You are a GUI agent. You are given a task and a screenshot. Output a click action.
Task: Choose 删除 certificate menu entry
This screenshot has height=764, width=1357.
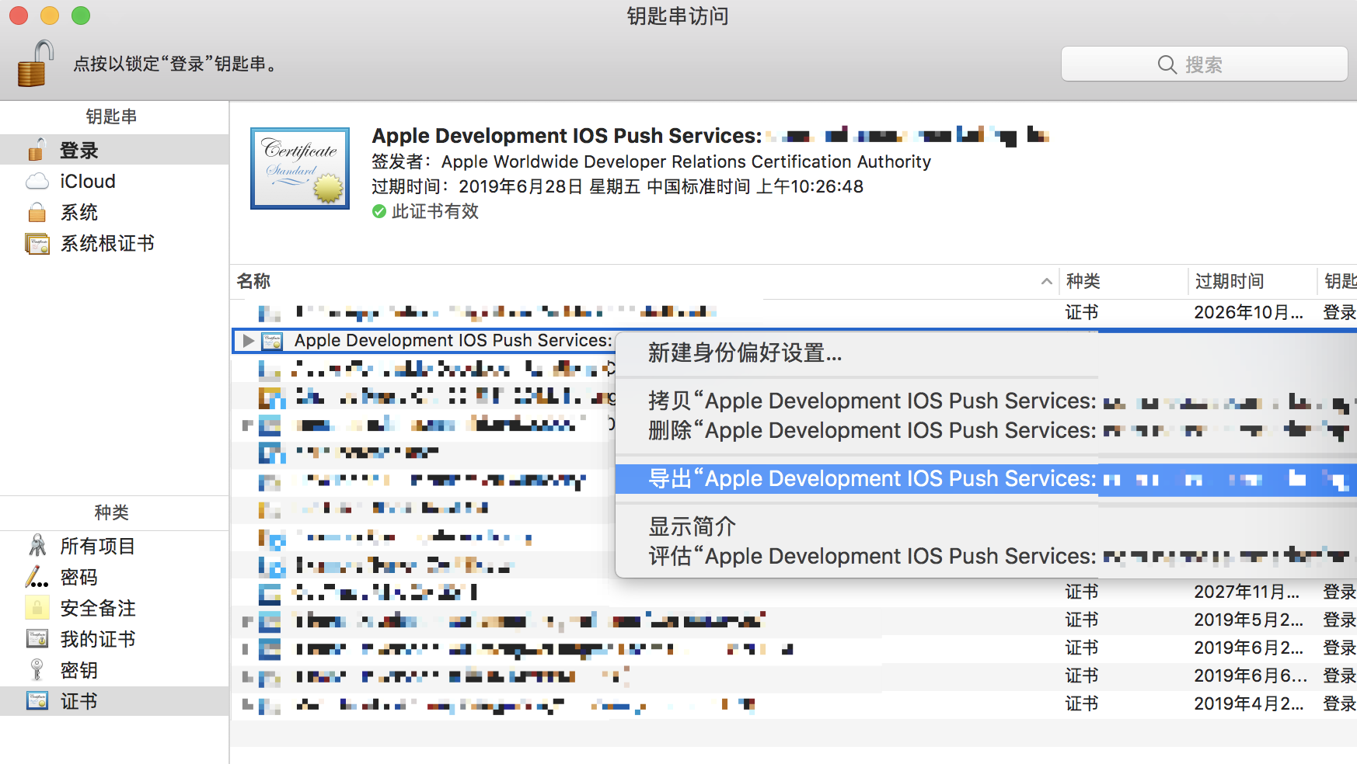click(870, 431)
